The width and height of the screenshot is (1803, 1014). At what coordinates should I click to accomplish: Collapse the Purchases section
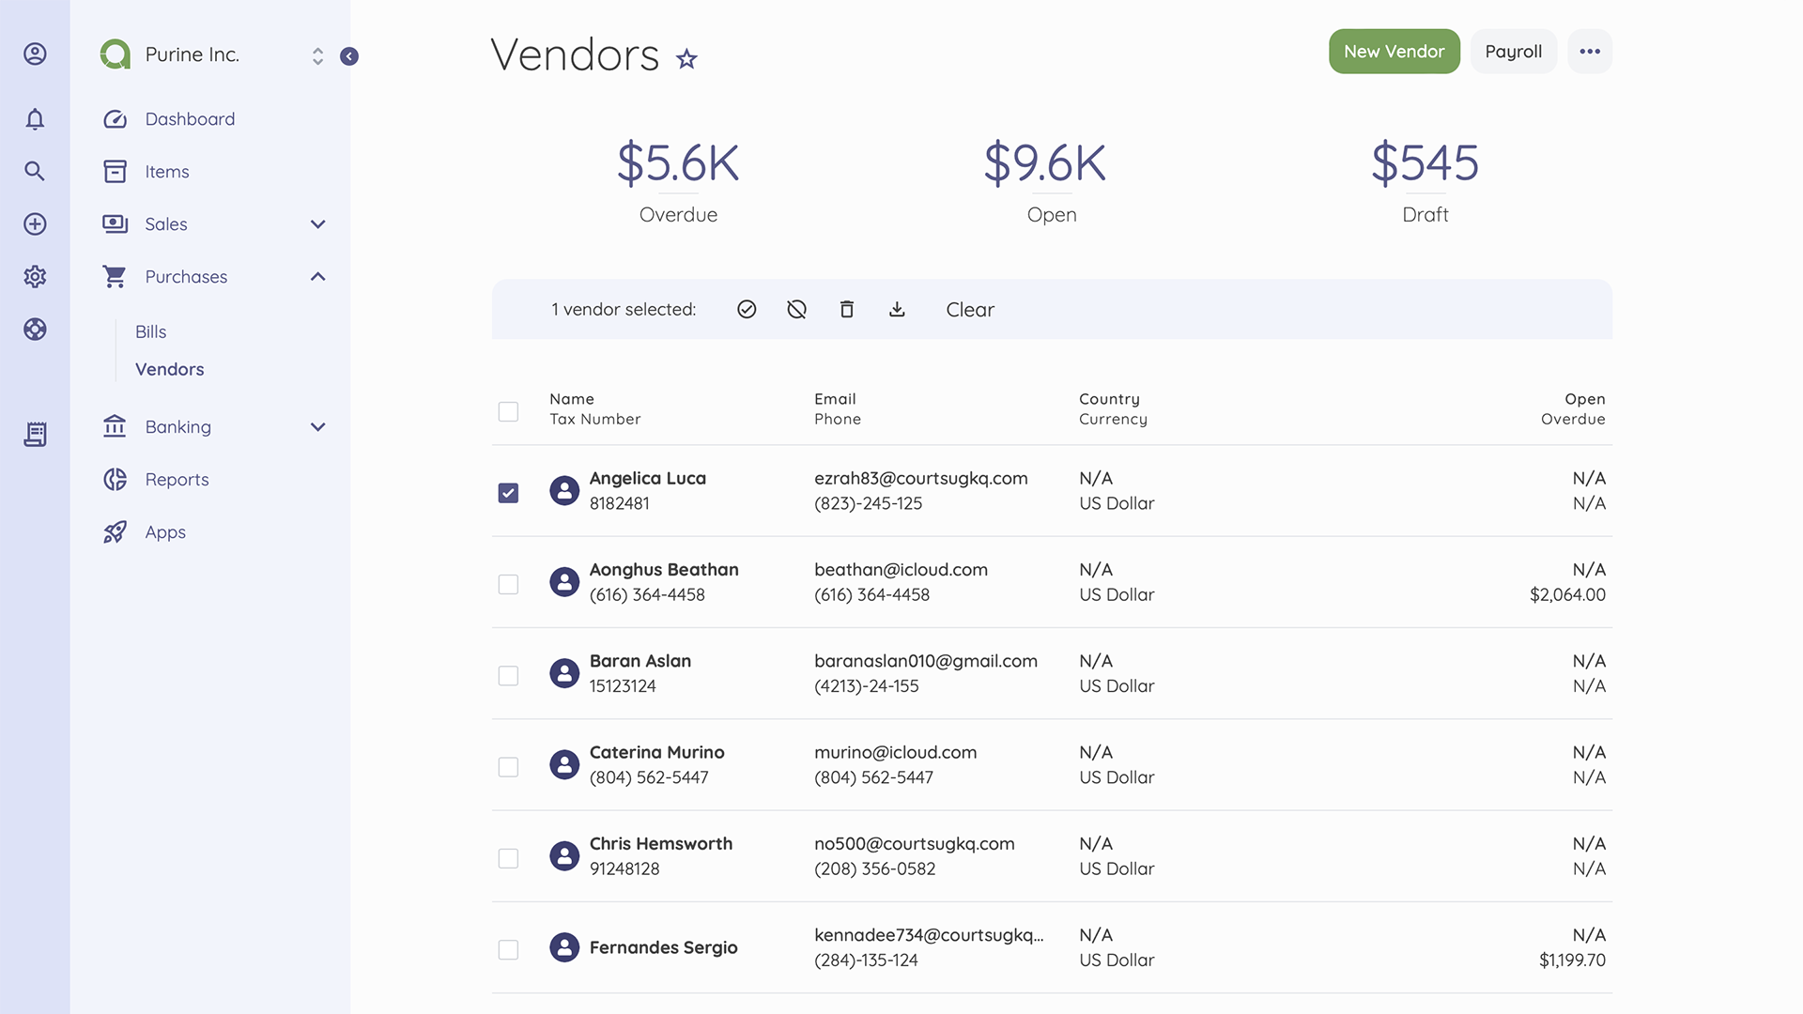(317, 277)
